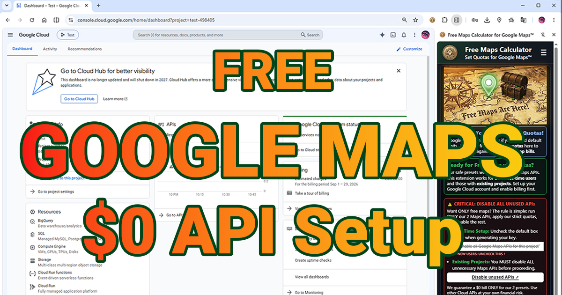Click the password key icon in toolbar

475,20
